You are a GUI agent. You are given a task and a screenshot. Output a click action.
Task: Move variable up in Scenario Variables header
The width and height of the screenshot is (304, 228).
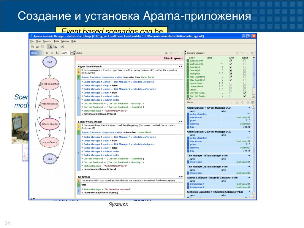[x=242, y=53]
